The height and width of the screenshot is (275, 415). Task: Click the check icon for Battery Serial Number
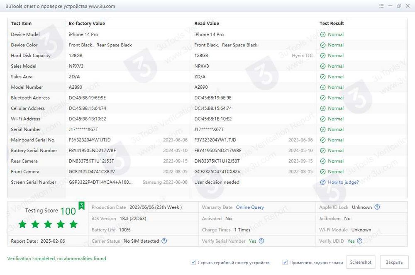(323, 151)
